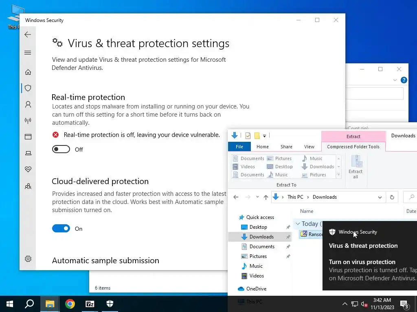
Task: Refresh the Downloads folder
Action: point(392,197)
